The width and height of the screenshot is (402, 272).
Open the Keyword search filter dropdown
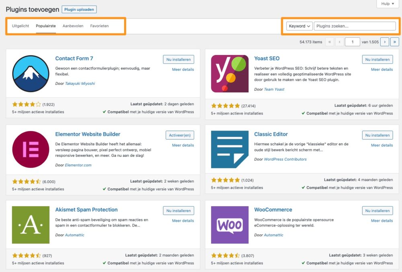click(299, 26)
